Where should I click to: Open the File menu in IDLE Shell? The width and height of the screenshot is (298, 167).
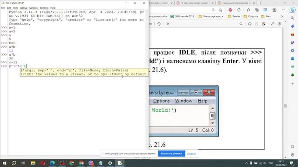[3, 8]
